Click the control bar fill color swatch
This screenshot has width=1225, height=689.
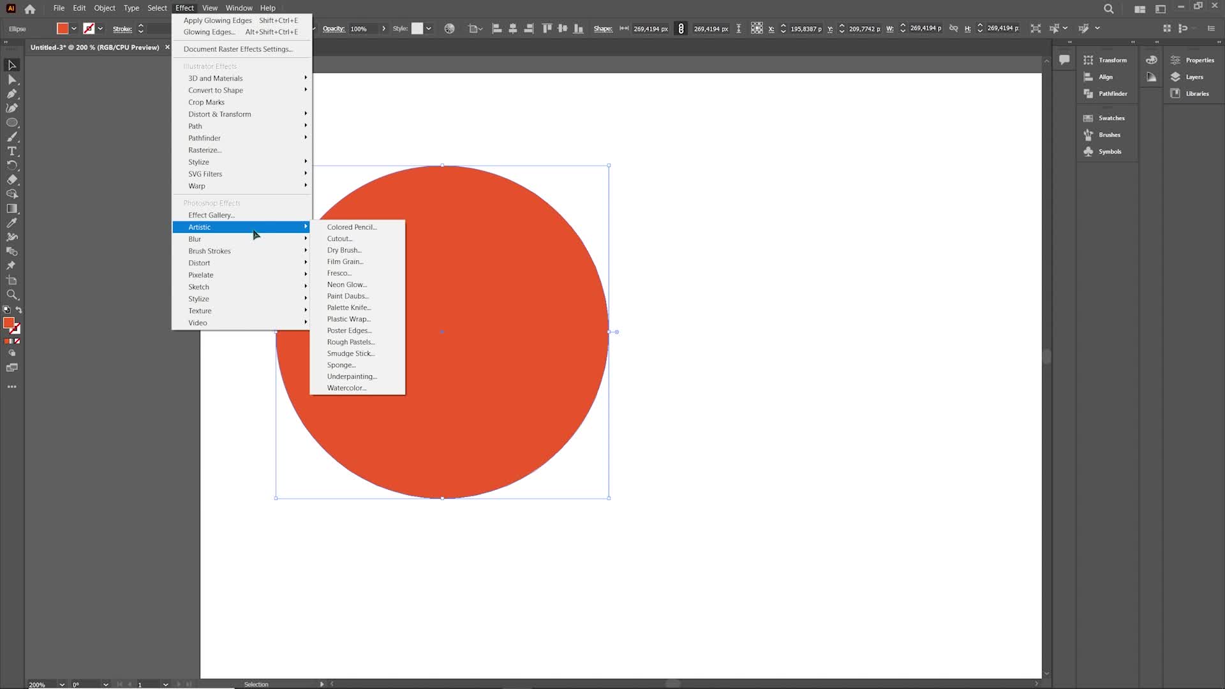click(63, 29)
